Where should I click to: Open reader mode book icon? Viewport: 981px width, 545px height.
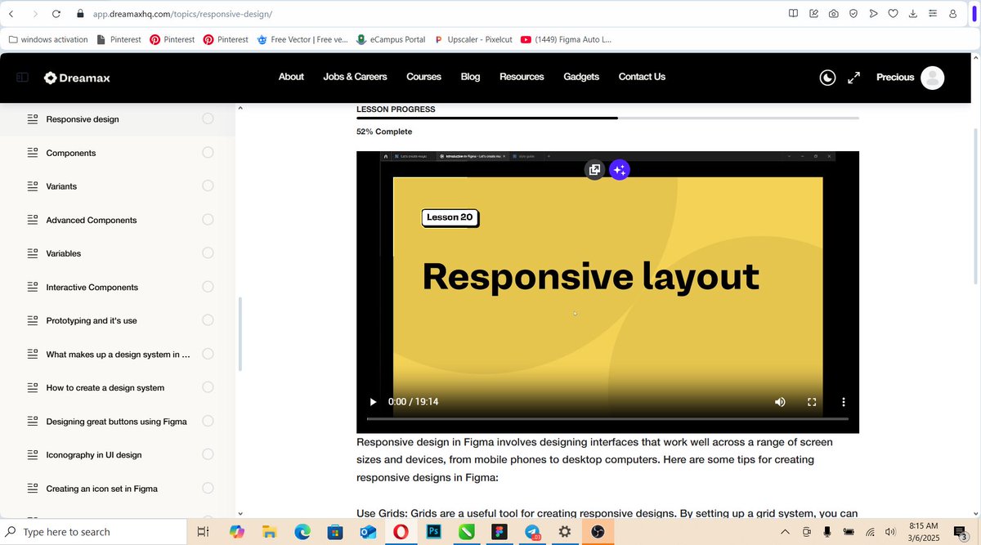point(793,14)
